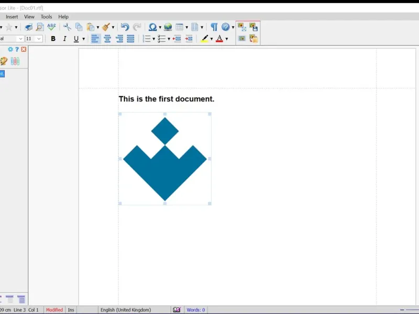The width and height of the screenshot is (419, 314).
Task: Center align the text
Action: coord(107,39)
